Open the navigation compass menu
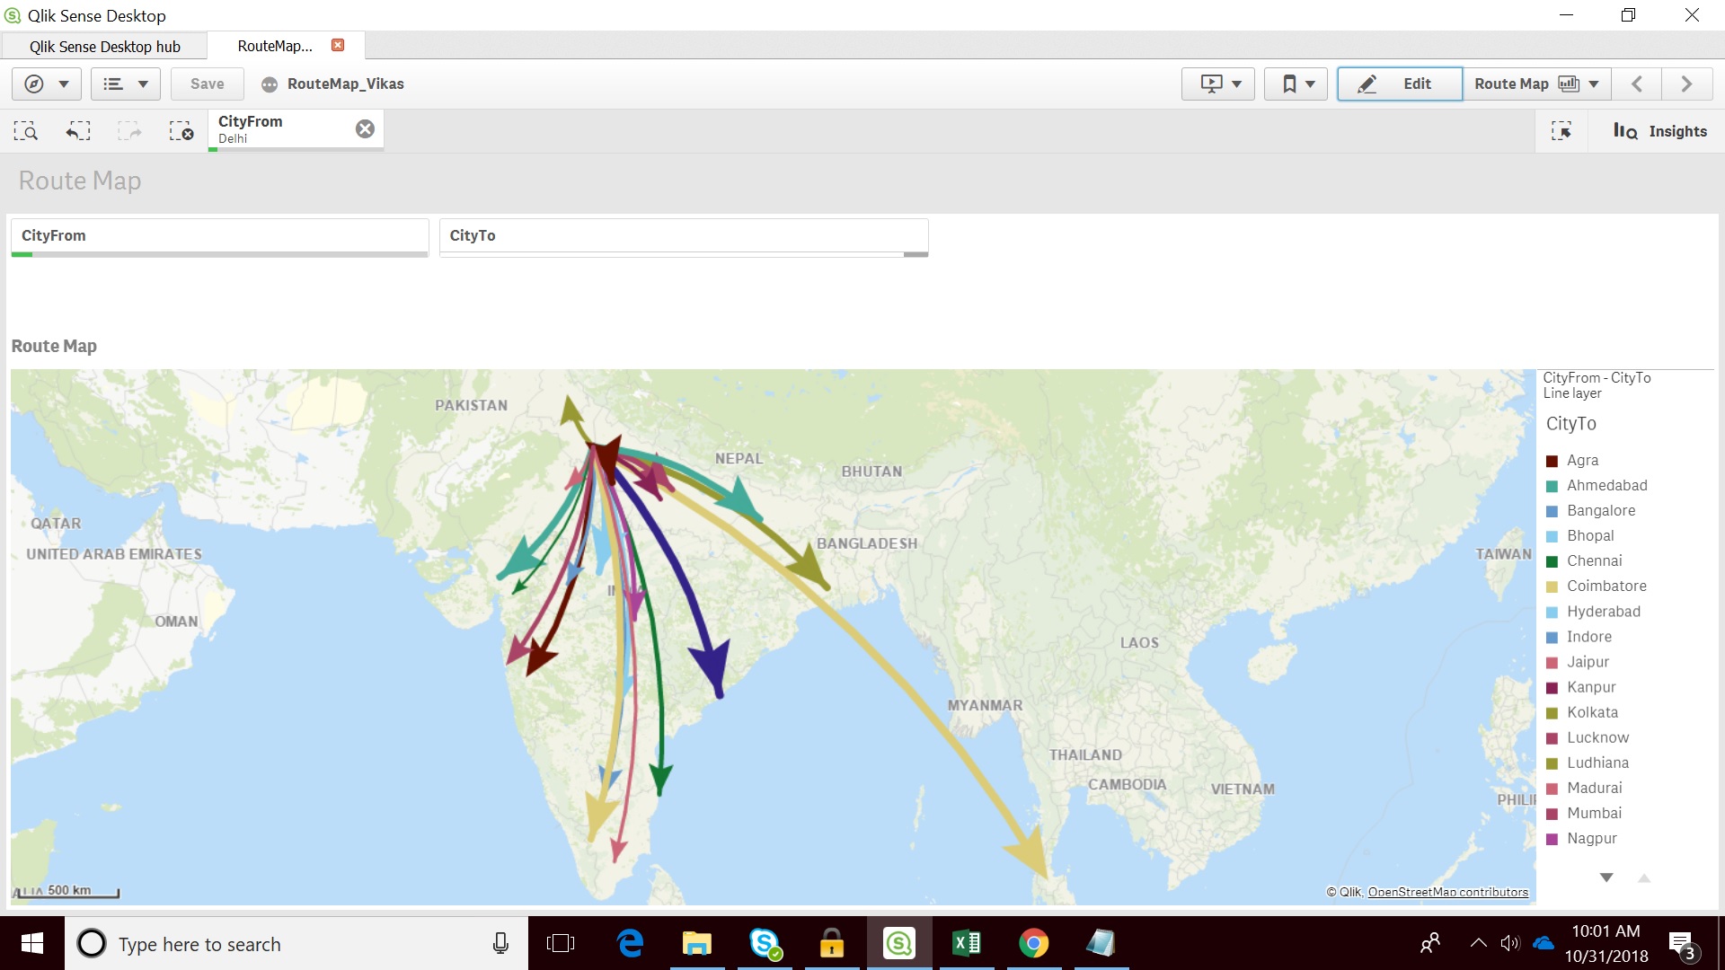This screenshot has width=1725, height=970. click(46, 84)
